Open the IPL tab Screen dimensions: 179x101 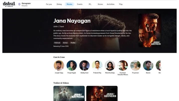(90, 4)
